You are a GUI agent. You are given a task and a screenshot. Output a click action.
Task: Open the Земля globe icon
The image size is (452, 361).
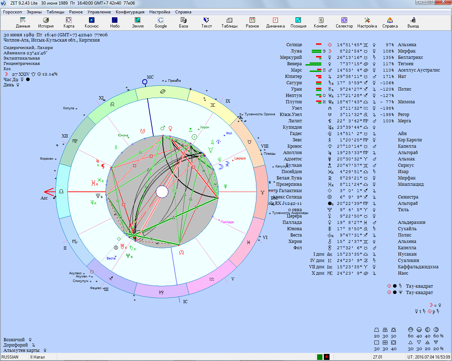tap(138, 23)
